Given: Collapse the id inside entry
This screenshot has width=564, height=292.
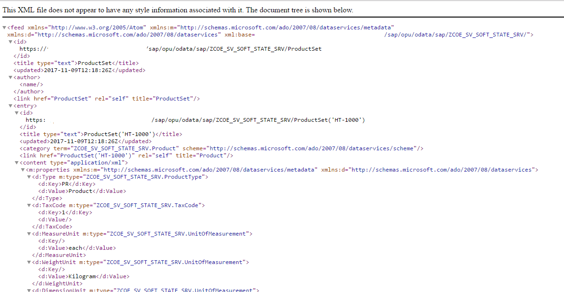Looking at the screenshot, I should (16, 112).
